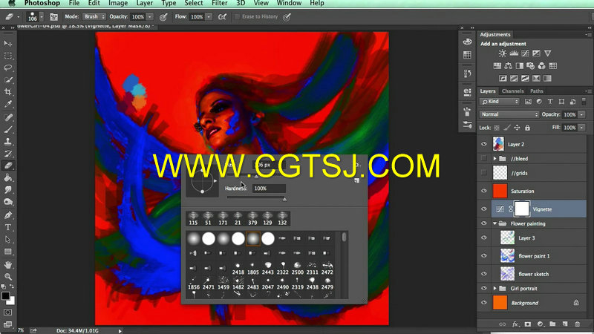The width and height of the screenshot is (594, 334).
Task: Hide the flower sketch layer
Action: 484,274
